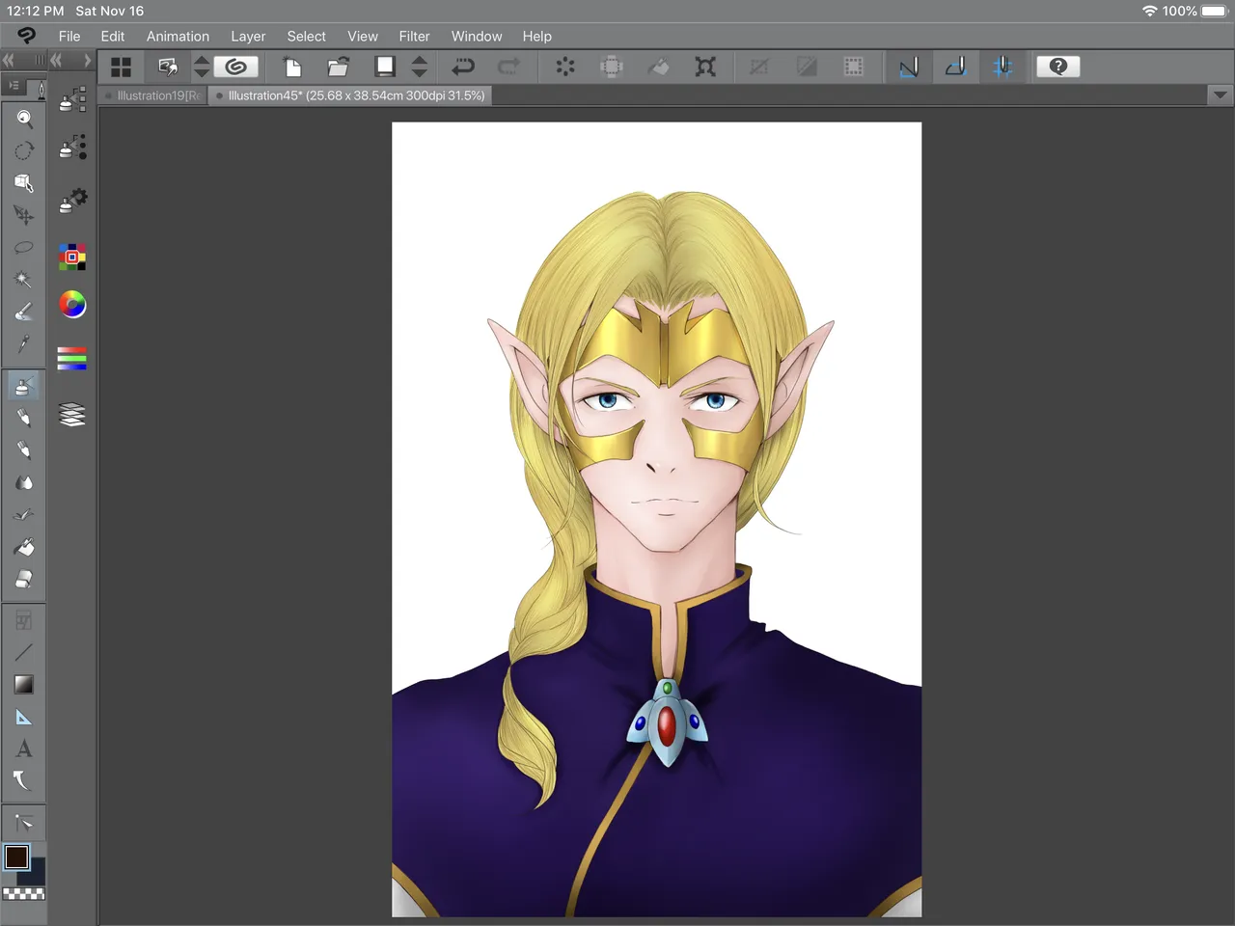This screenshot has height=926, width=1235.
Task: Expand the up-down arrows beside Save icon
Action: coord(419,67)
